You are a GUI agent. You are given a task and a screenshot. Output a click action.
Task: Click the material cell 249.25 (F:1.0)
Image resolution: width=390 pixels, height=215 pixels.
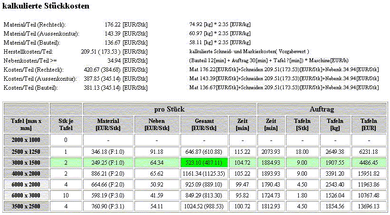109,162
